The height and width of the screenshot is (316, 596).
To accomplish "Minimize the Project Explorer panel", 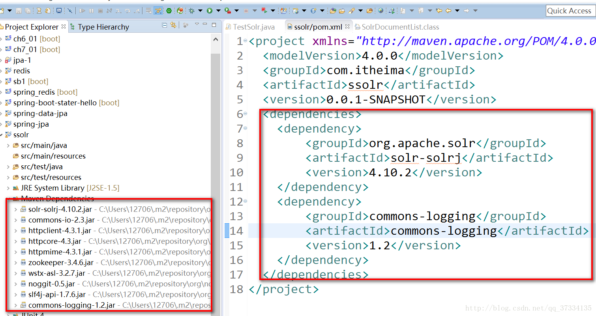I will [205, 24].
